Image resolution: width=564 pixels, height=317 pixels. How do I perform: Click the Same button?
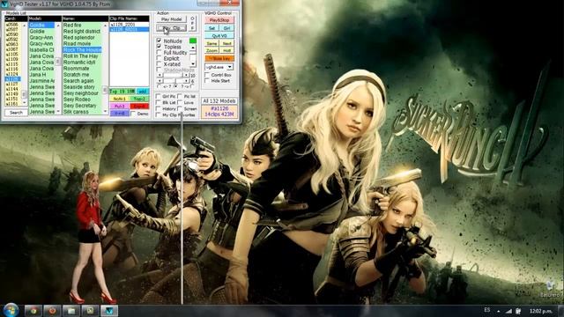(211, 43)
